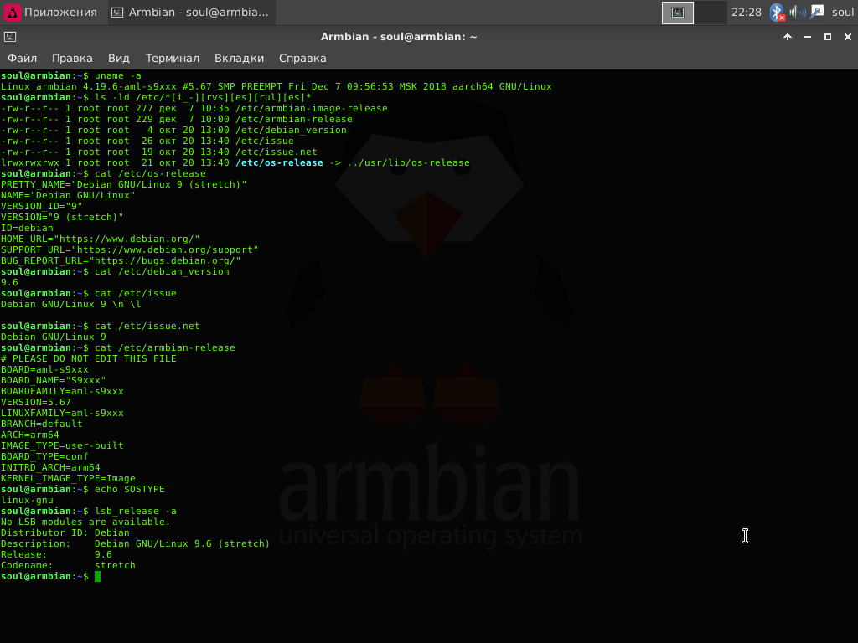
Task: Open the Вкладки menu
Action: pos(239,58)
